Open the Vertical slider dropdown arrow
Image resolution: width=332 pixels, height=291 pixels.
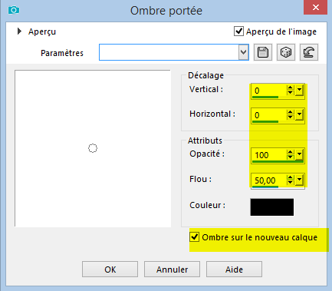(x=299, y=91)
